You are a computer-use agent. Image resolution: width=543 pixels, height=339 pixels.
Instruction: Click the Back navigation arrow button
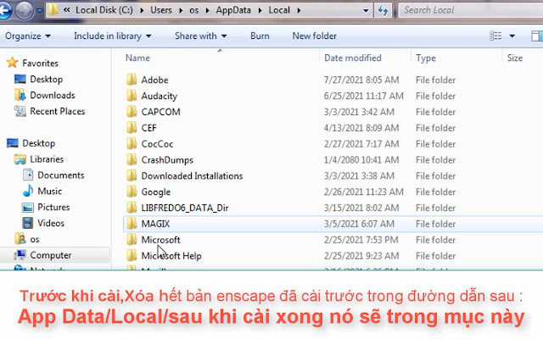[4, 11]
